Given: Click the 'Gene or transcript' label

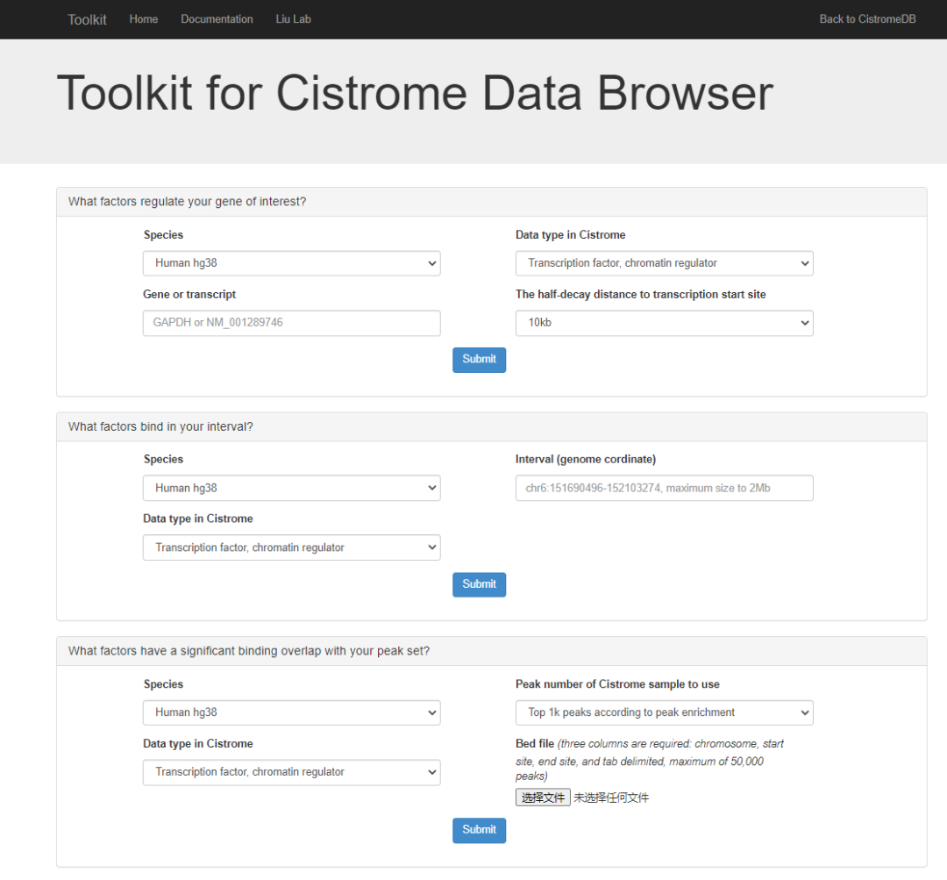Looking at the screenshot, I should coord(189,294).
